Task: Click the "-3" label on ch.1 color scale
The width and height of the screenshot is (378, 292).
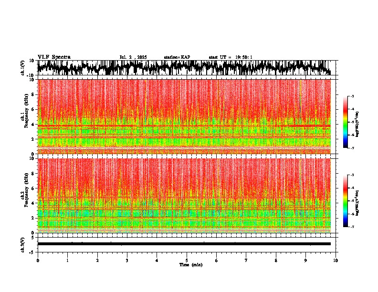Action: 352,96
